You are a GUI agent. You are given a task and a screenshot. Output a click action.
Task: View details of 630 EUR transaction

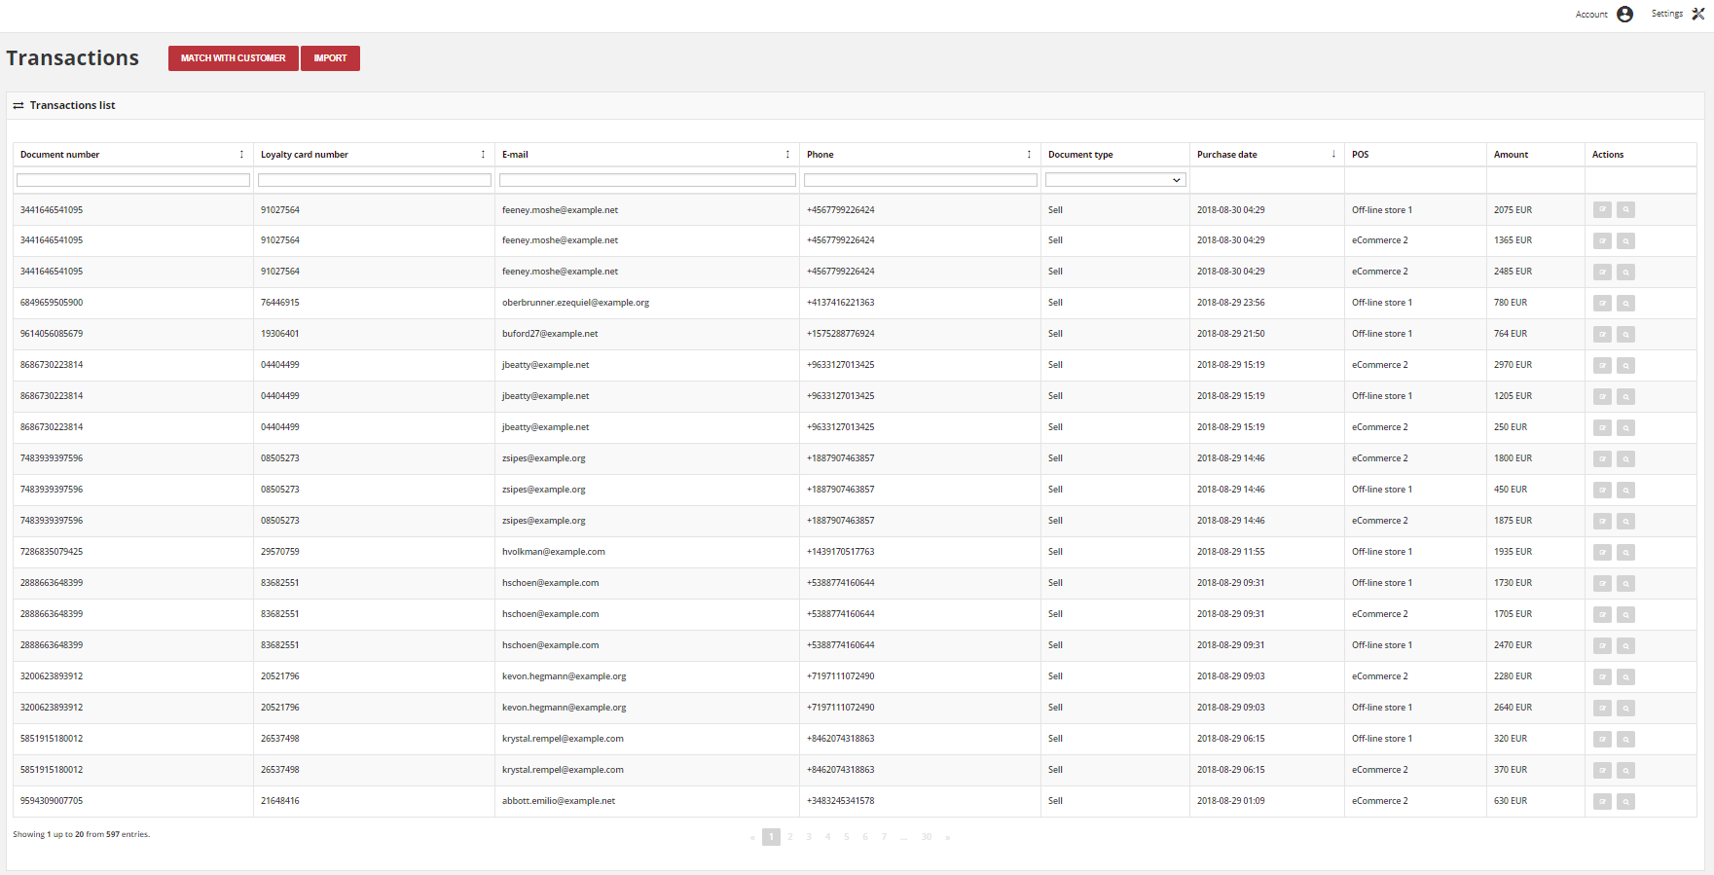point(1625,802)
